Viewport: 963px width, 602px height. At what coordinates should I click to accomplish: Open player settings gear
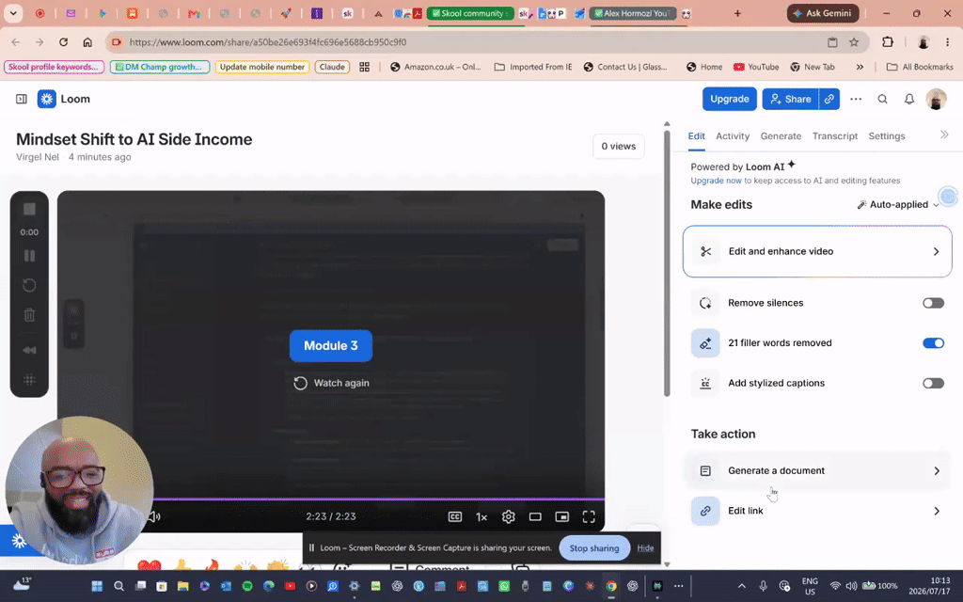tap(509, 516)
